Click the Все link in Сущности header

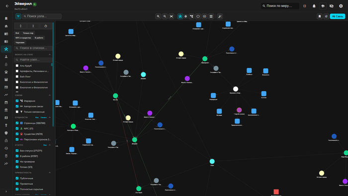tap(37, 117)
